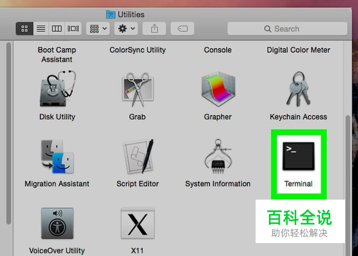Click the Grapher name label
This screenshot has height=256, width=358.
(218, 117)
